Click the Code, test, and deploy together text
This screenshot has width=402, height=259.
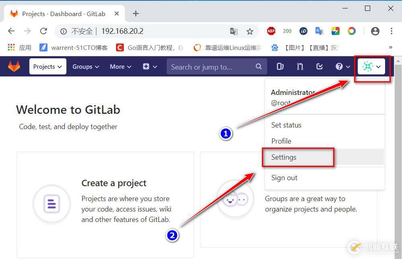tap(68, 127)
